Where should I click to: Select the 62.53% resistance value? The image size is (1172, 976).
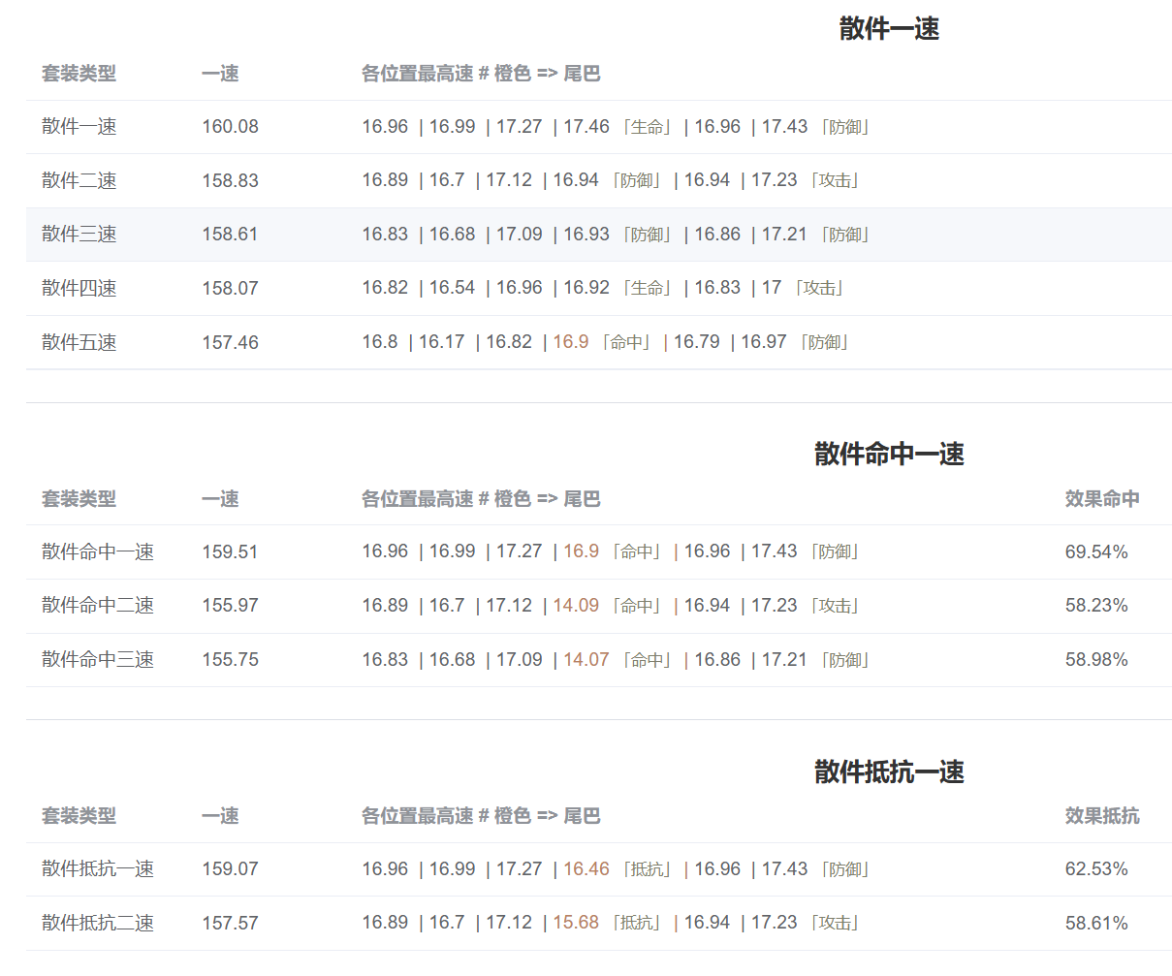click(x=1096, y=869)
